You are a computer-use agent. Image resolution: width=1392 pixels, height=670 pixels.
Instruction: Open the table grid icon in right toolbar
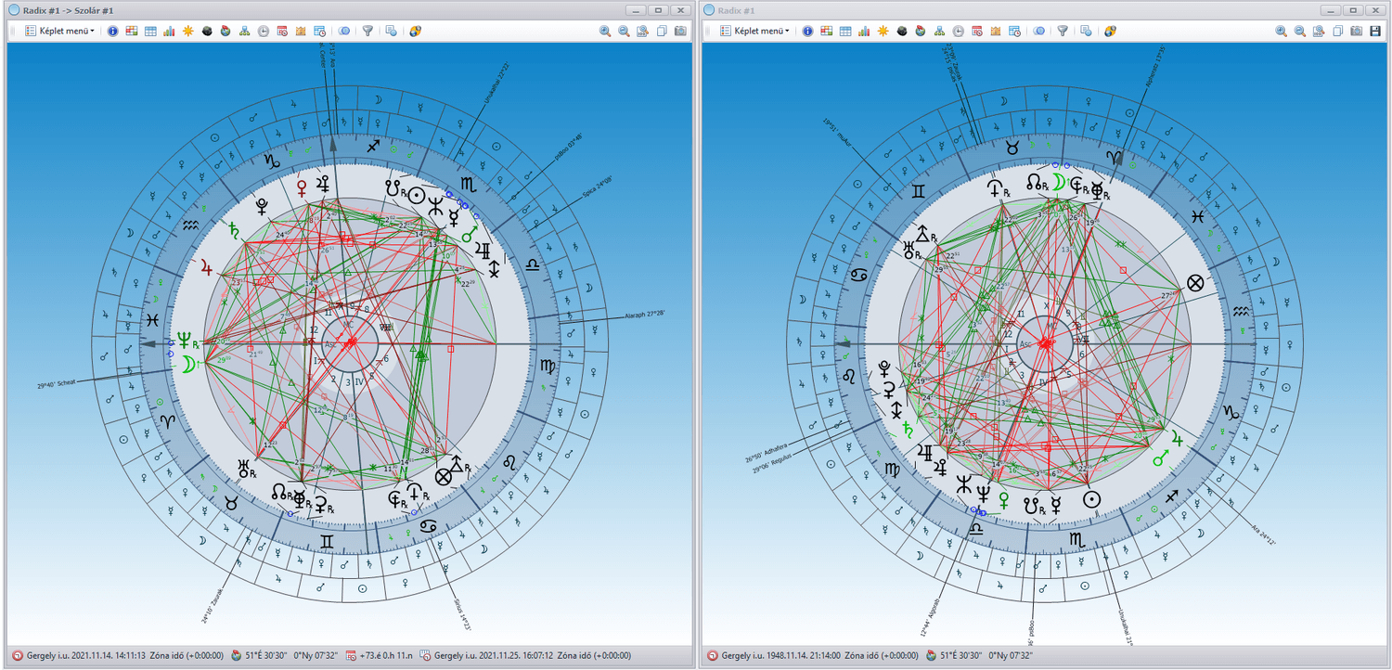pos(844,31)
